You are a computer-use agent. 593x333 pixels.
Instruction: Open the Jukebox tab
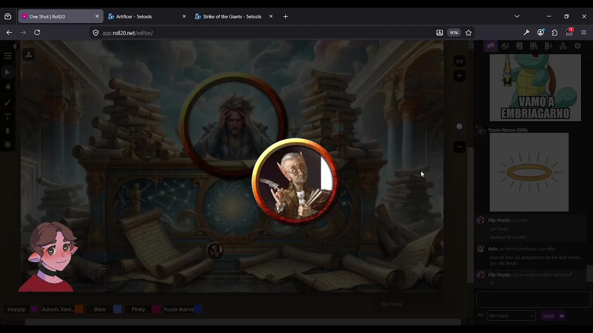(x=549, y=46)
